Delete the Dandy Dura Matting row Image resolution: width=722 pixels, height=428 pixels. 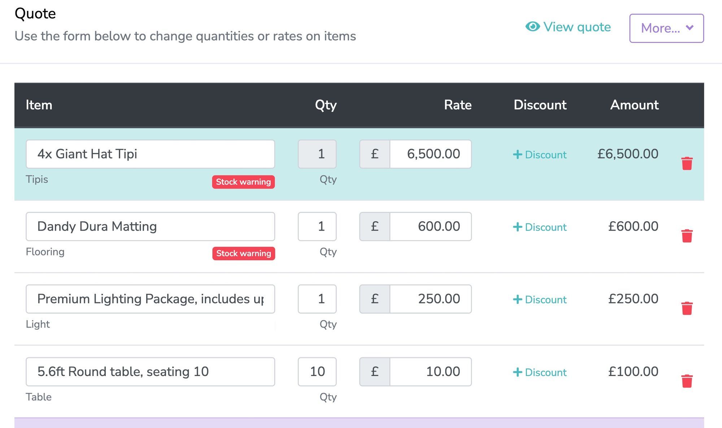(x=687, y=236)
